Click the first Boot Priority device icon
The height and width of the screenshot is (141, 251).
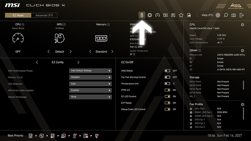[31, 136]
